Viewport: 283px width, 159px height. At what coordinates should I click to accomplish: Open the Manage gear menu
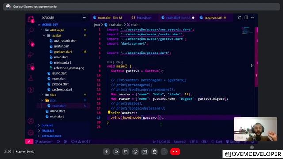pyautogui.click(x=31, y=132)
